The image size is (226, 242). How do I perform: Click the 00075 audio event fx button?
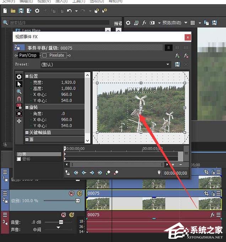tap(212, 215)
